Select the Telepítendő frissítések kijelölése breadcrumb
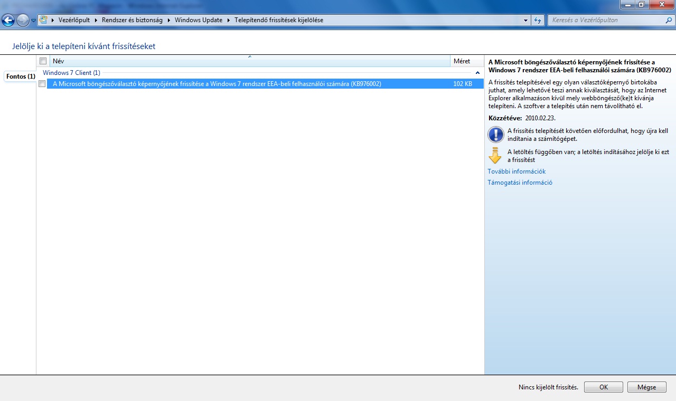The width and height of the screenshot is (676, 401). click(x=279, y=20)
